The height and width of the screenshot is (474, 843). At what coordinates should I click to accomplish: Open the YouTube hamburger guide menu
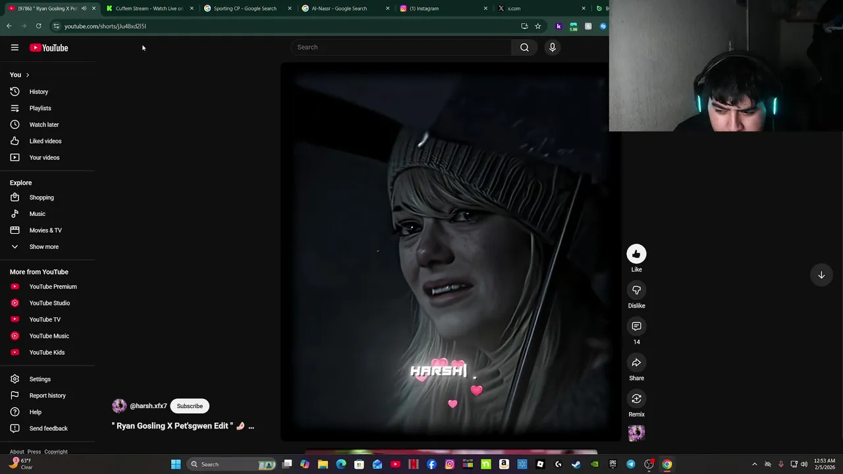pos(14,47)
